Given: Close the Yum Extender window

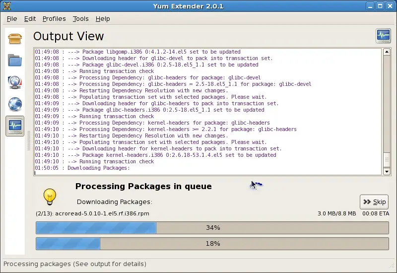Looking at the screenshot, I should (390, 6).
